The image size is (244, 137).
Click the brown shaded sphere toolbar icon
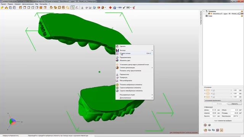[103, 8]
